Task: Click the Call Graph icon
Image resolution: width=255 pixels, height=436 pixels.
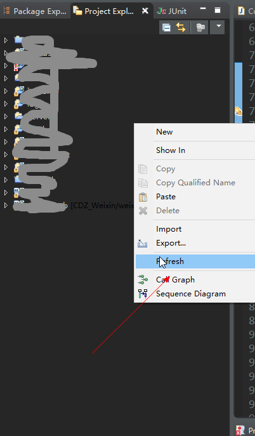Action: click(x=143, y=279)
